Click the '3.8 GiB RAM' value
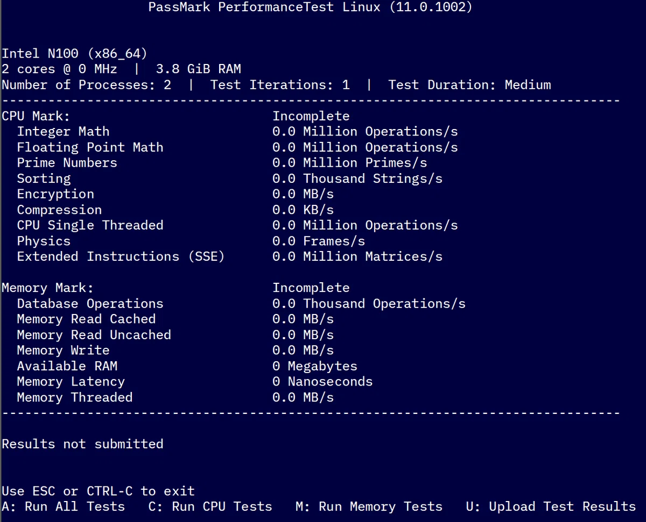646x522 pixels. pos(199,69)
